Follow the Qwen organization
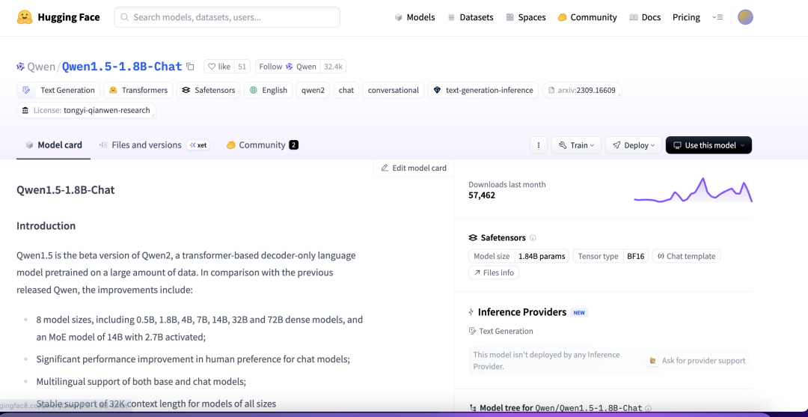 click(287, 67)
